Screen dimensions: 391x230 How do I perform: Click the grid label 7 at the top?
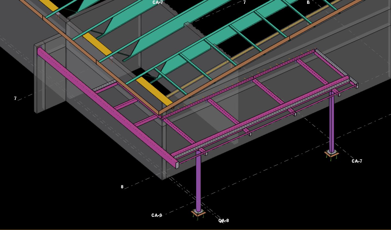245,2
